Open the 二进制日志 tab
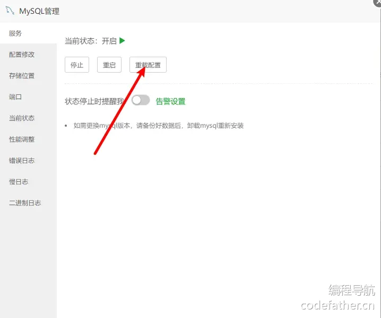Image resolution: width=381 pixels, height=318 pixels. [x=25, y=203]
